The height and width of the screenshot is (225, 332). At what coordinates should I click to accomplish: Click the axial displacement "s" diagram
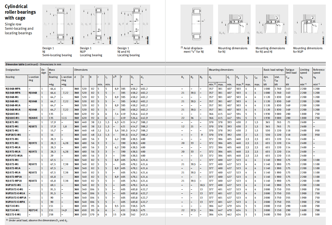pos(197,25)
